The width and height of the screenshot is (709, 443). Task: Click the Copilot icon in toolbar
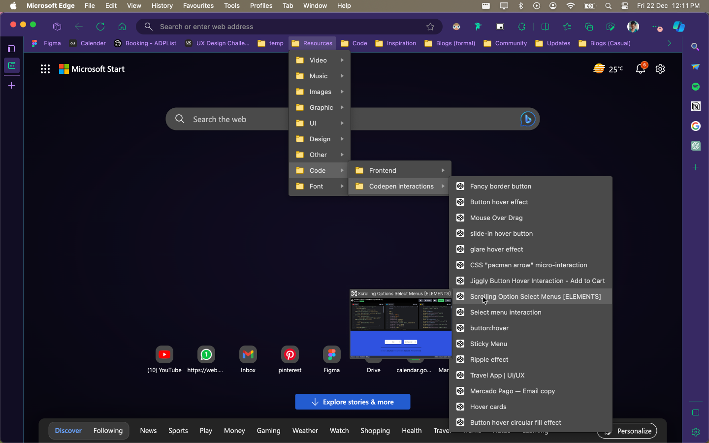pyautogui.click(x=679, y=27)
